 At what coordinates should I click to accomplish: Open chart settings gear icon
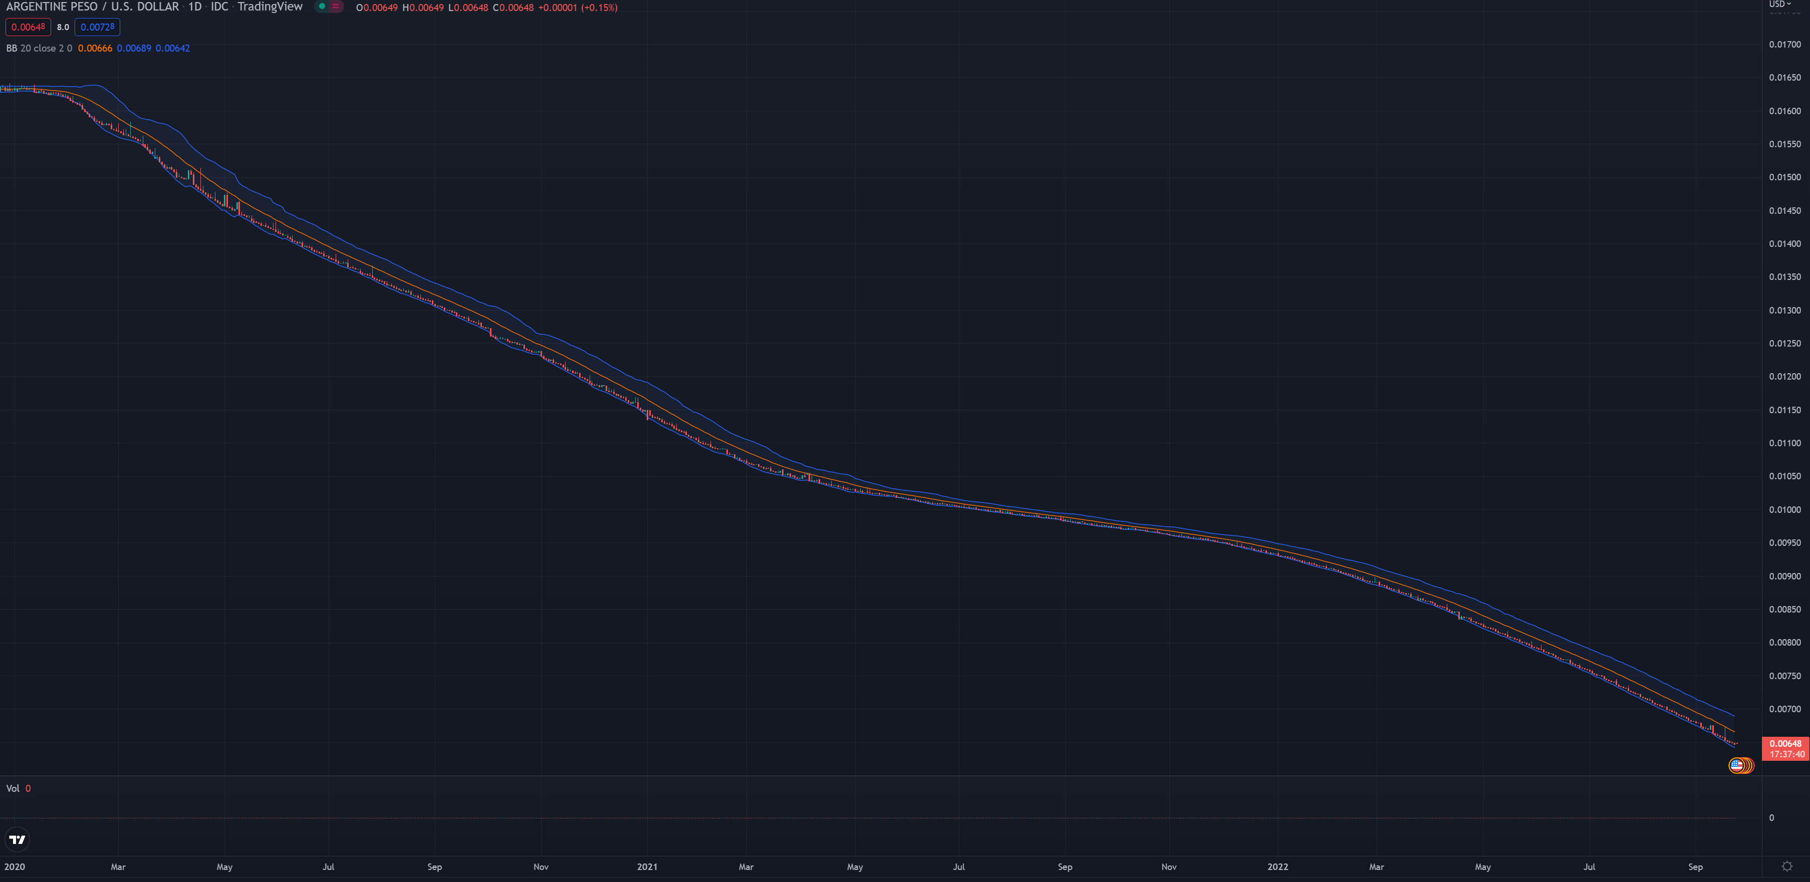tap(1787, 866)
